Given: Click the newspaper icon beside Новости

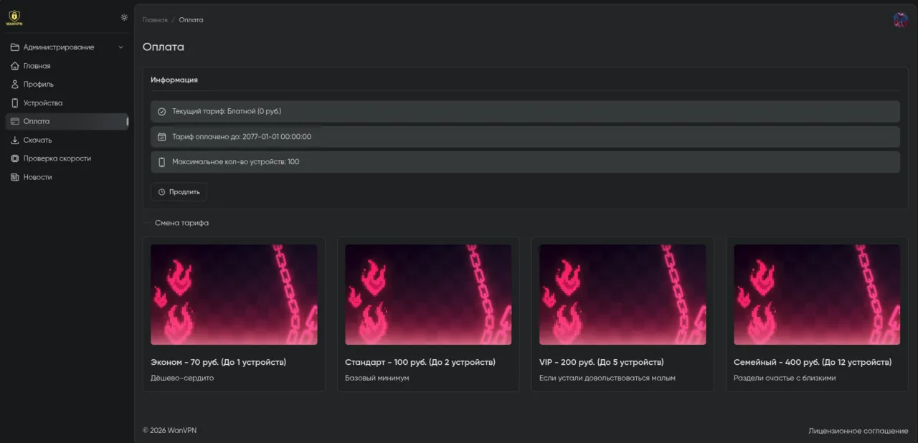Looking at the screenshot, I should click(15, 177).
